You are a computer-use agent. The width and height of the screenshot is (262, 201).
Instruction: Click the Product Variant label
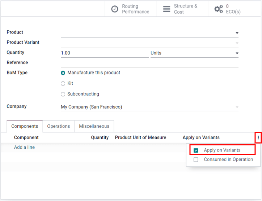[23, 42]
